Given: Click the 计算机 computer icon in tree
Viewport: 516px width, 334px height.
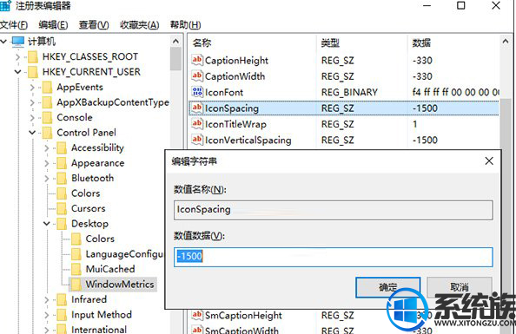Looking at the screenshot, I should pos(18,42).
